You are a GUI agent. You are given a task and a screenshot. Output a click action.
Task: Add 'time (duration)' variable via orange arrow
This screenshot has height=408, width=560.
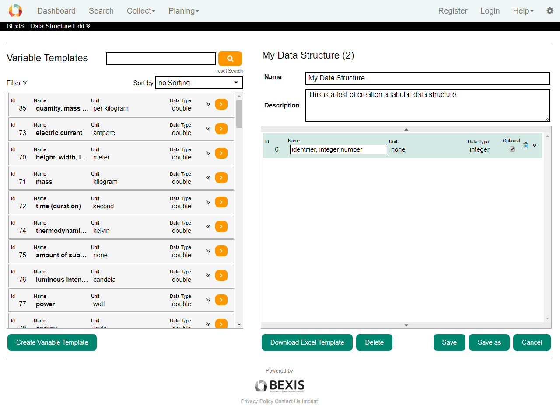point(221,202)
